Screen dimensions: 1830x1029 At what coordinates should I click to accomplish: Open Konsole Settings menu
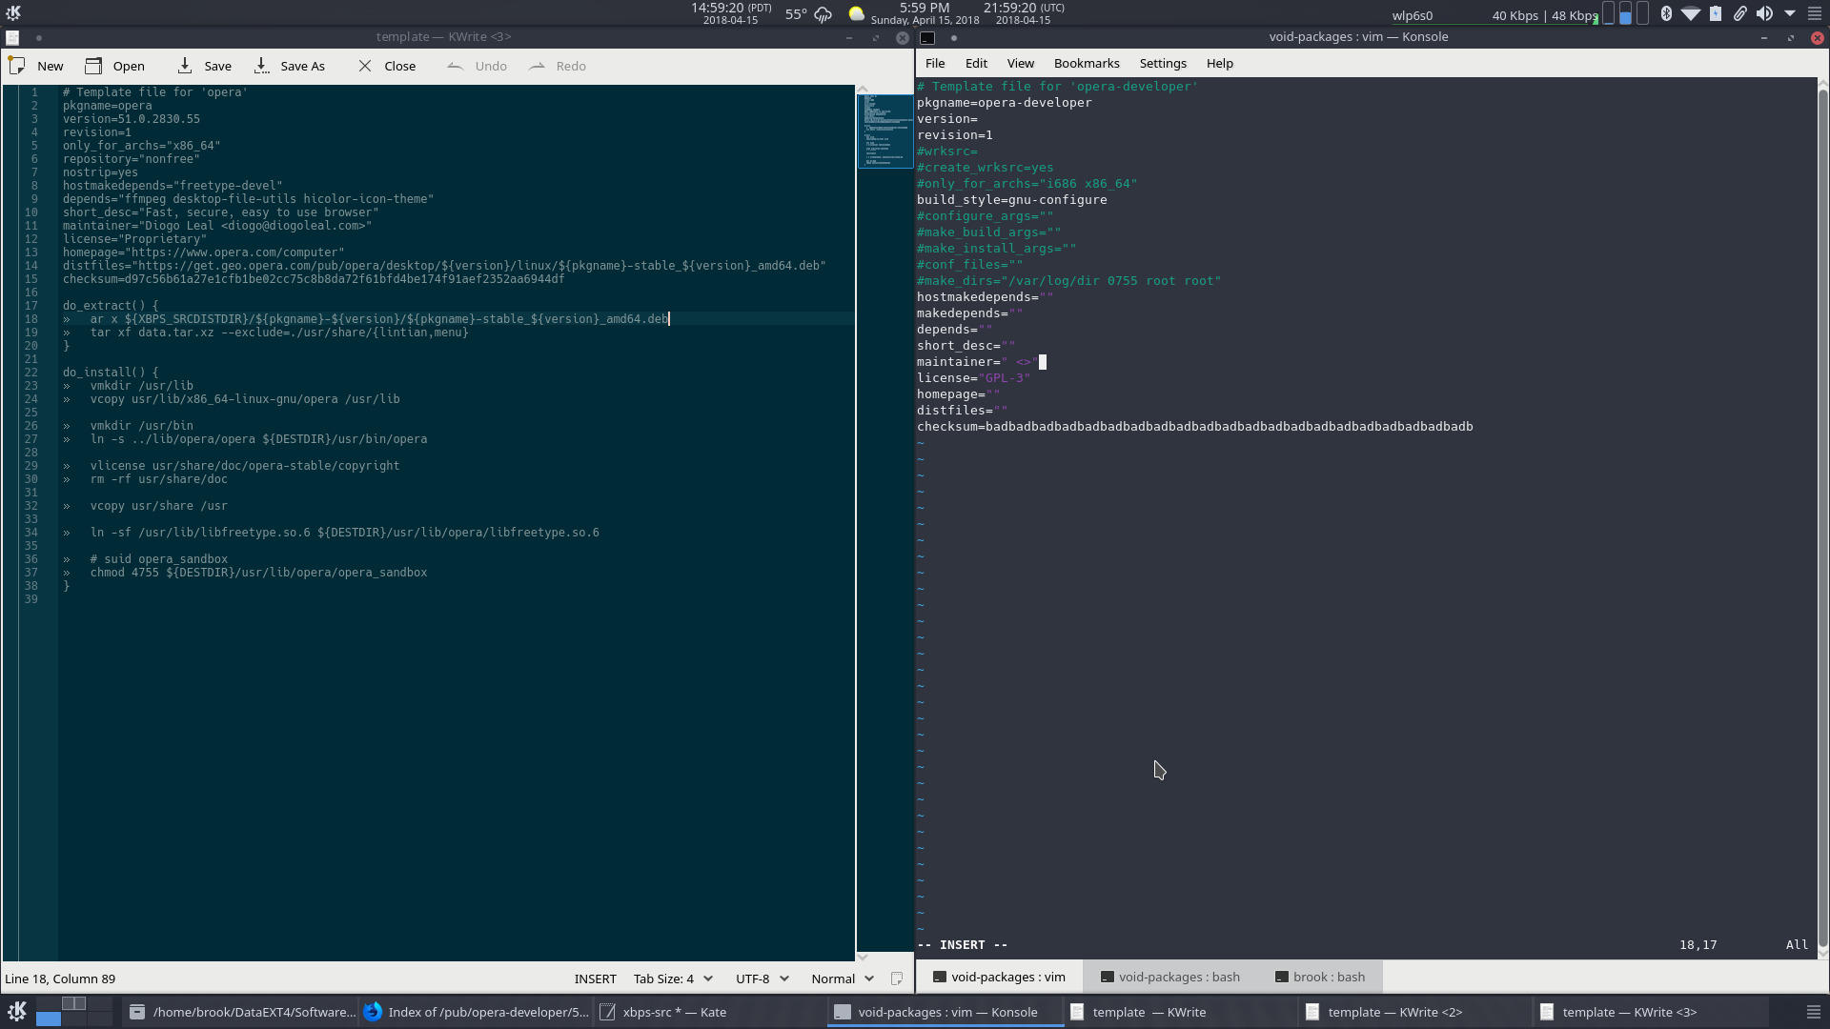[x=1163, y=63]
